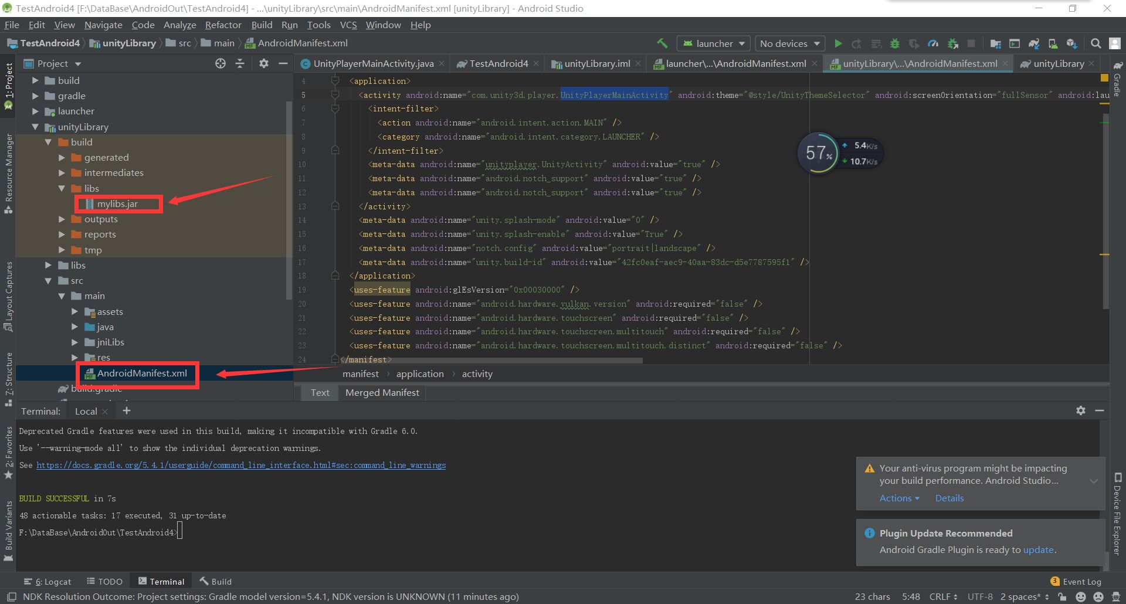Click the Run Anything icon in toolbar
1126x604 pixels.
1015,43
